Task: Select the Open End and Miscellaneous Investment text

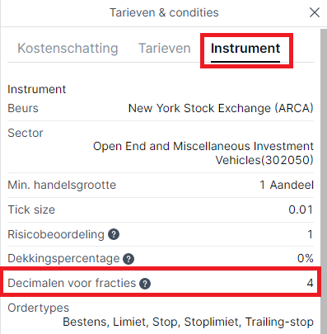Action: 203,146
